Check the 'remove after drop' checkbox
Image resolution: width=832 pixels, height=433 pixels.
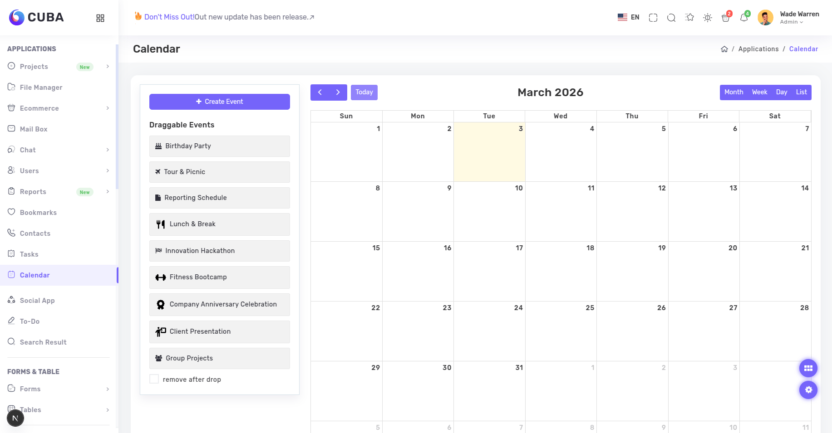154,379
